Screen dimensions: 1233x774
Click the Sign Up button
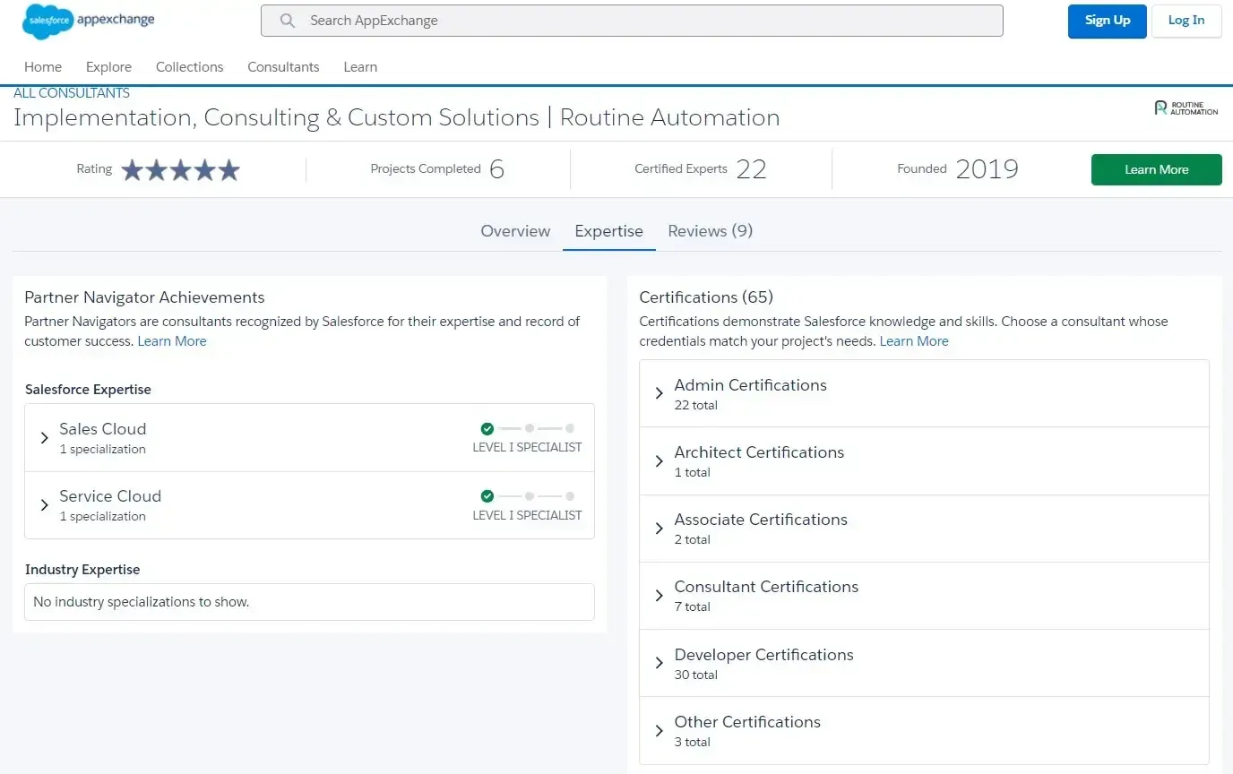(1108, 21)
